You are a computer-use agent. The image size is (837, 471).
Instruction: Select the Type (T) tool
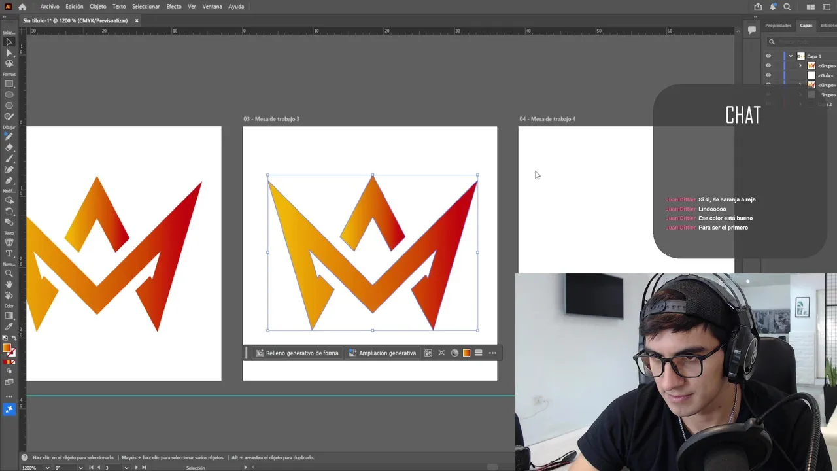(x=9, y=253)
